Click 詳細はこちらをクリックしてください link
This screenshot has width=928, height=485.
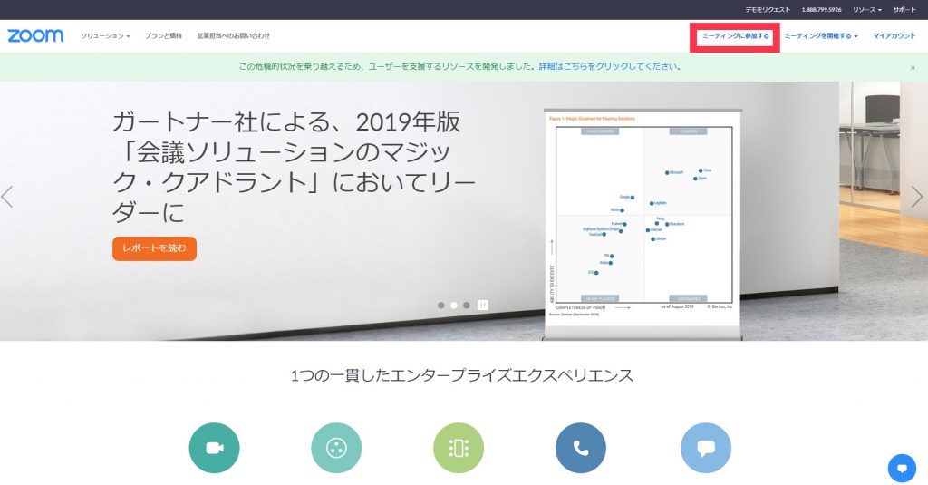[610, 66]
